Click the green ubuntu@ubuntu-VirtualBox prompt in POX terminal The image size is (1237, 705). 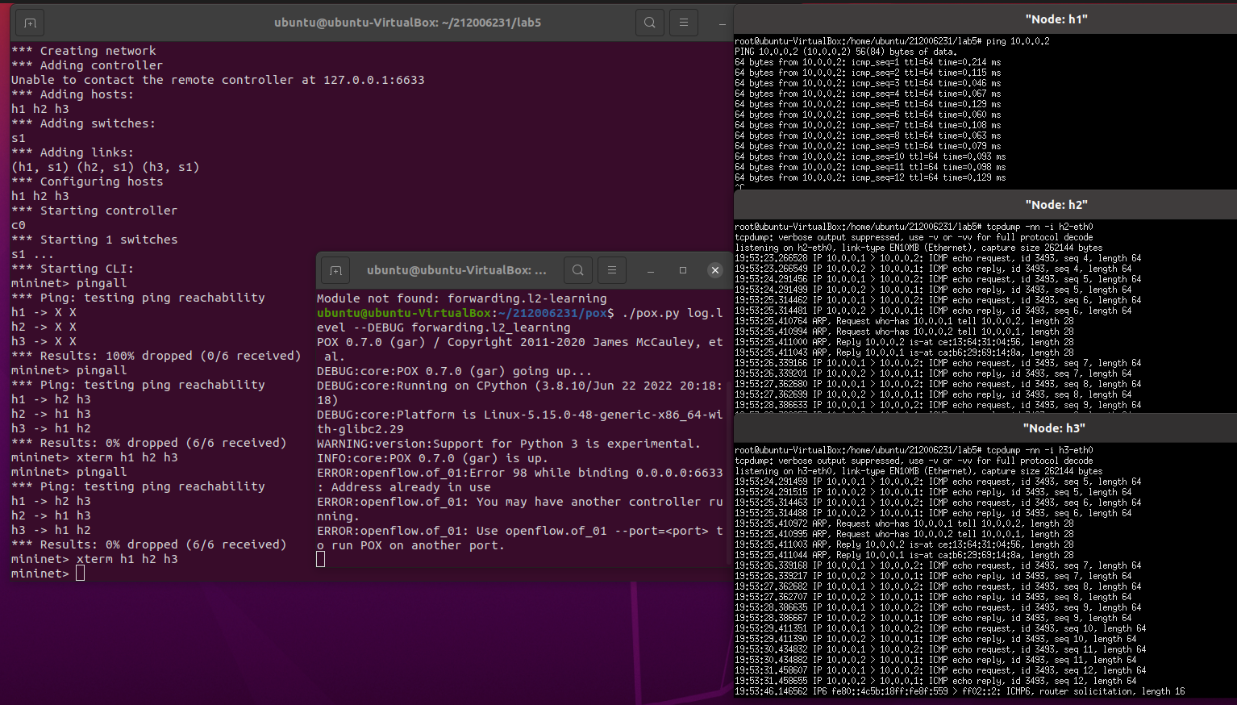[404, 313]
